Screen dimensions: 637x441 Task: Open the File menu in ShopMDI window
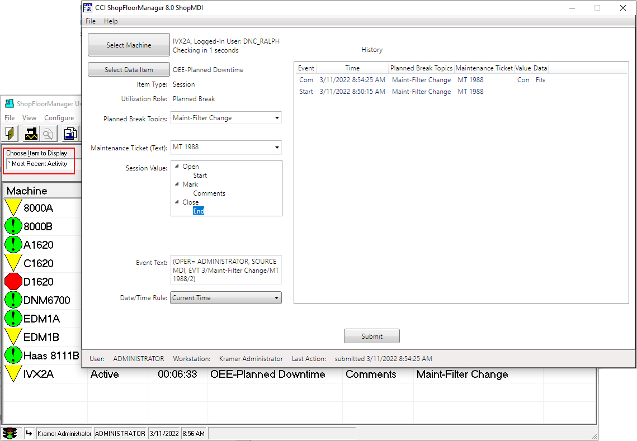91,21
